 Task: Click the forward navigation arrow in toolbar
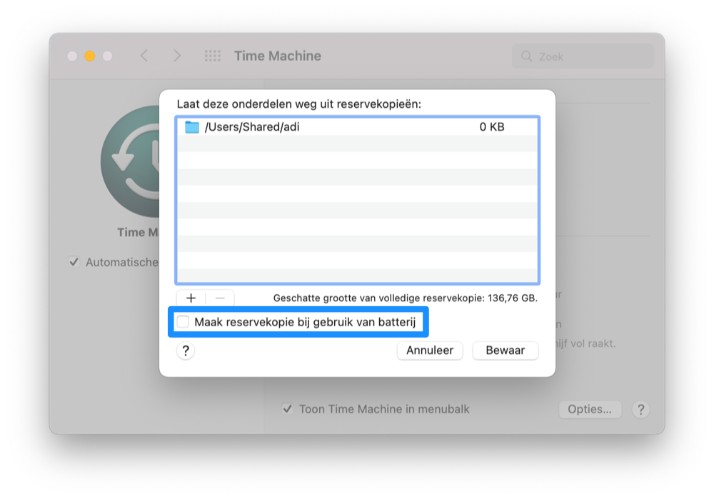click(176, 56)
